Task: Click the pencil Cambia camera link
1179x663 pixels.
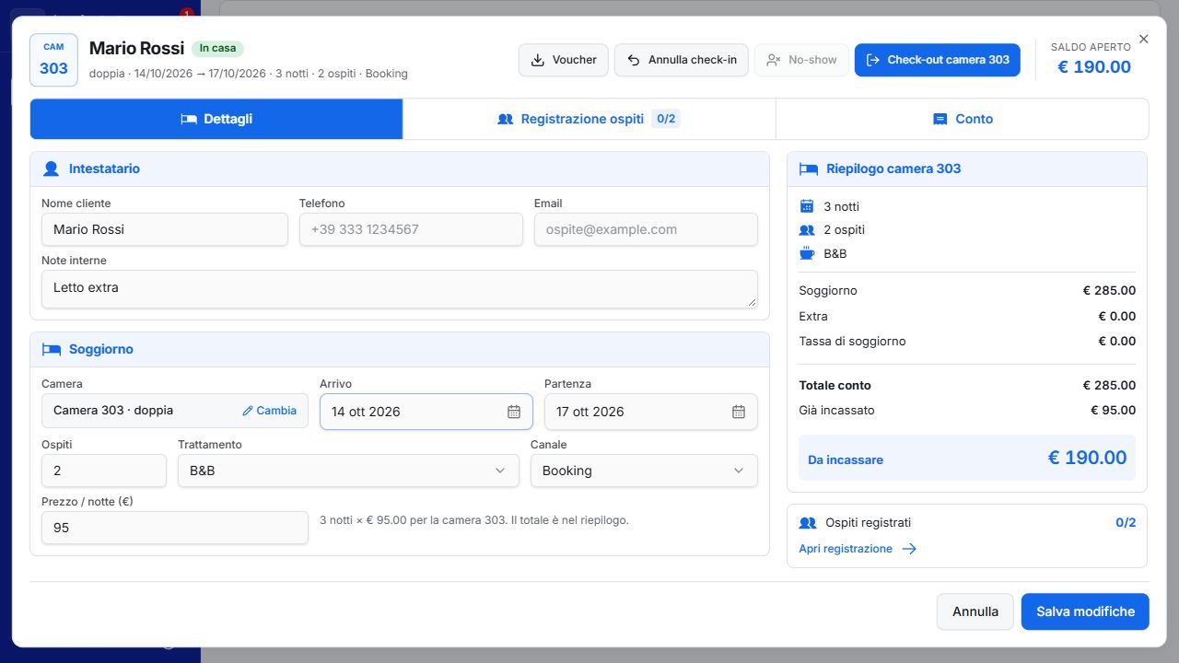Action: (x=269, y=411)
